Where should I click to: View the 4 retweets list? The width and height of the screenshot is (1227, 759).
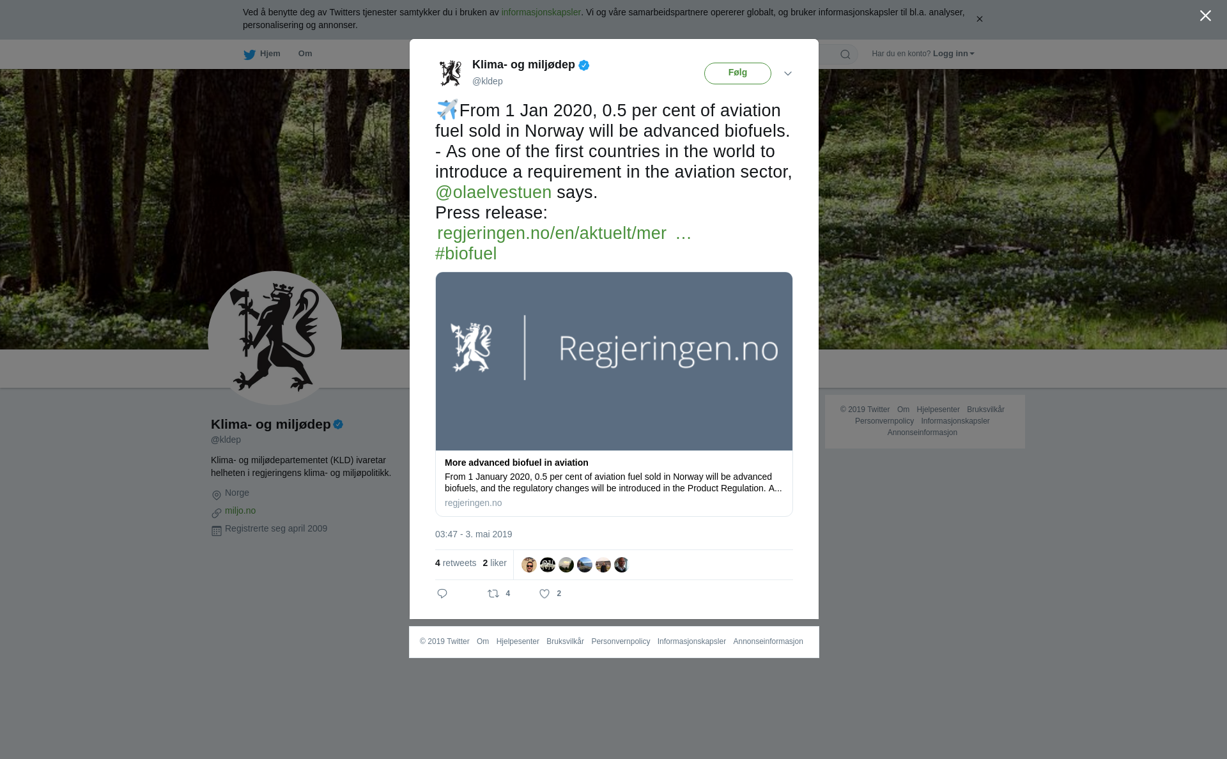coord(456,563)
